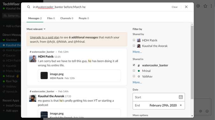Switch to the Channels tab
This screenshot has height=120, width=215.
tap(67, 18)
